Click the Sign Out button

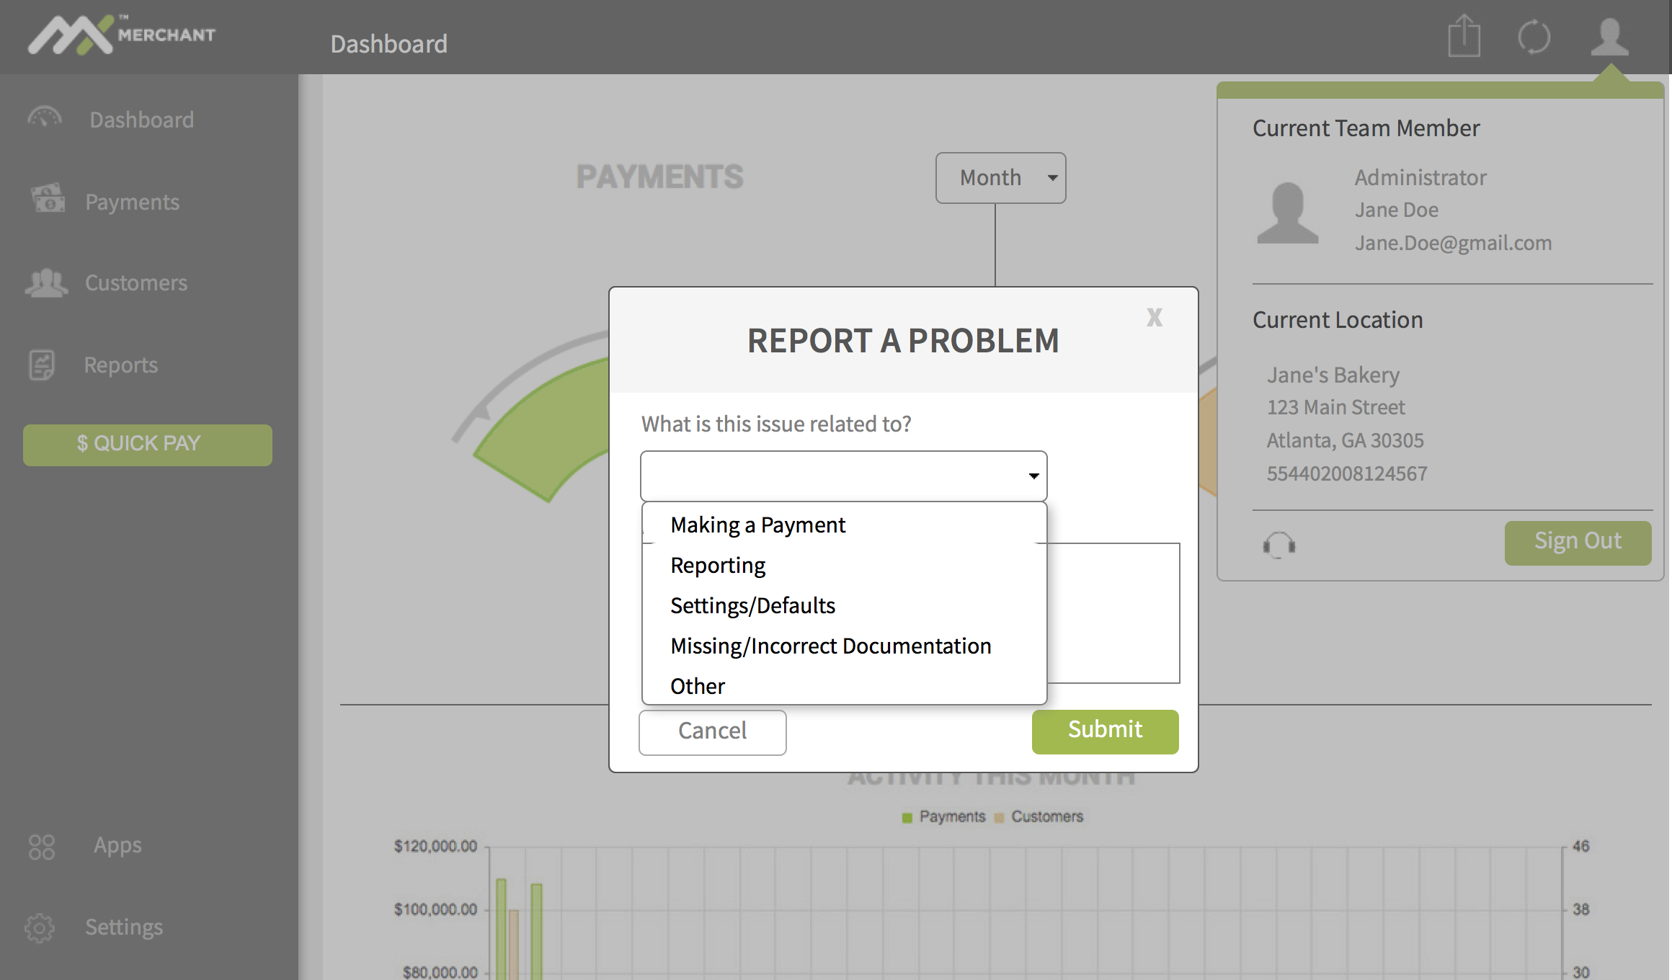point(1577,541)
